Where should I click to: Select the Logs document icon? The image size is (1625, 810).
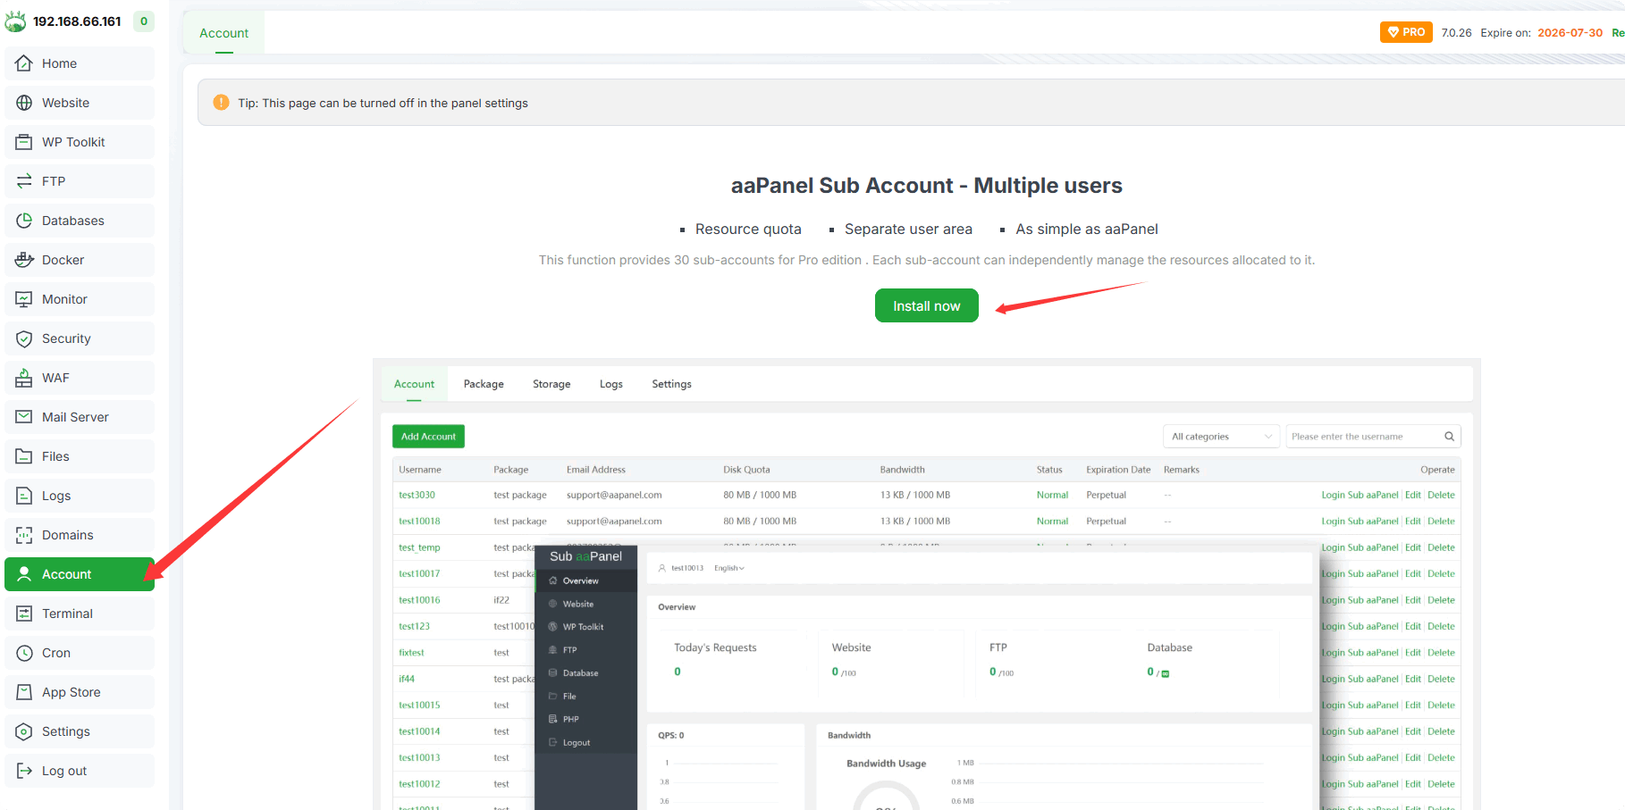tap(24, 496)
